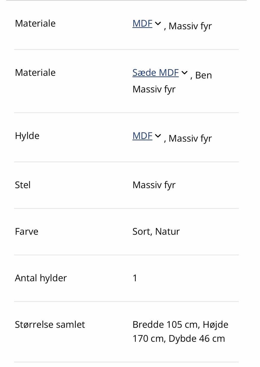The image size is (260, 367).
Task: Open the MDF link in Hylde row
Action: tap(142, 136)
